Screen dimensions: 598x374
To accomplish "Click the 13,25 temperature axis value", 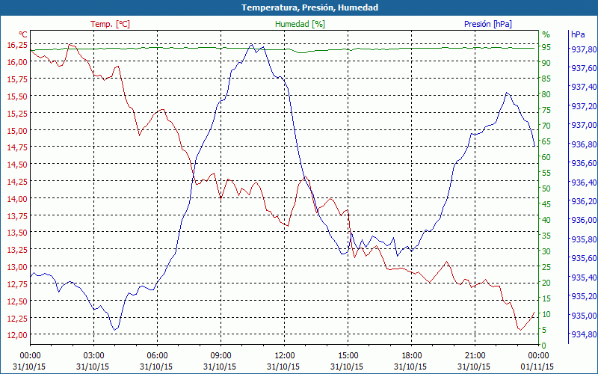I will pyautogui.click(x=17, y=250).
